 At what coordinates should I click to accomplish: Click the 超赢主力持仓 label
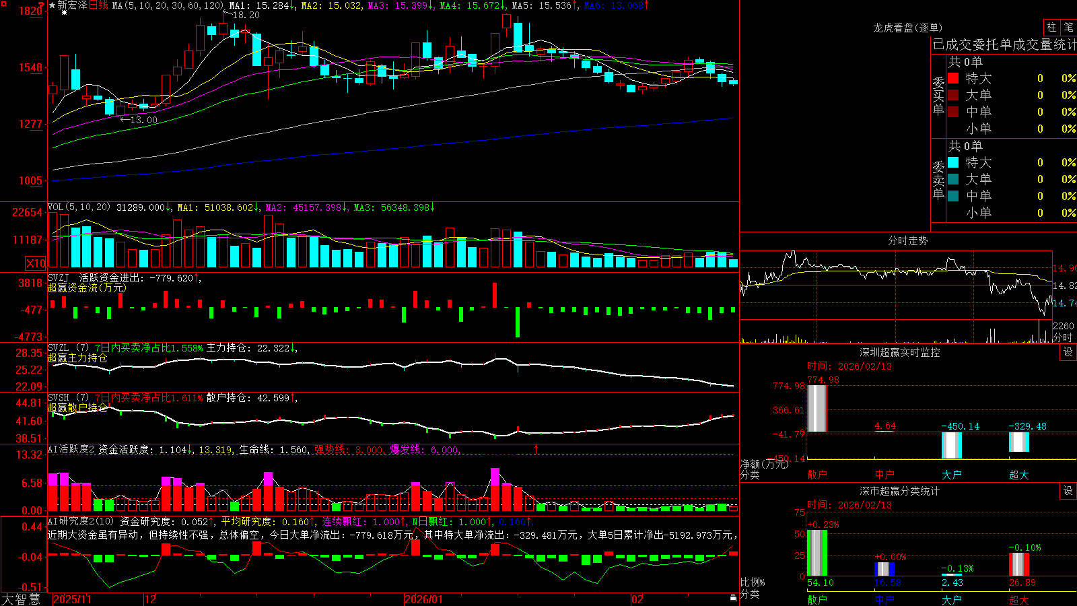(x=77, y=358)
